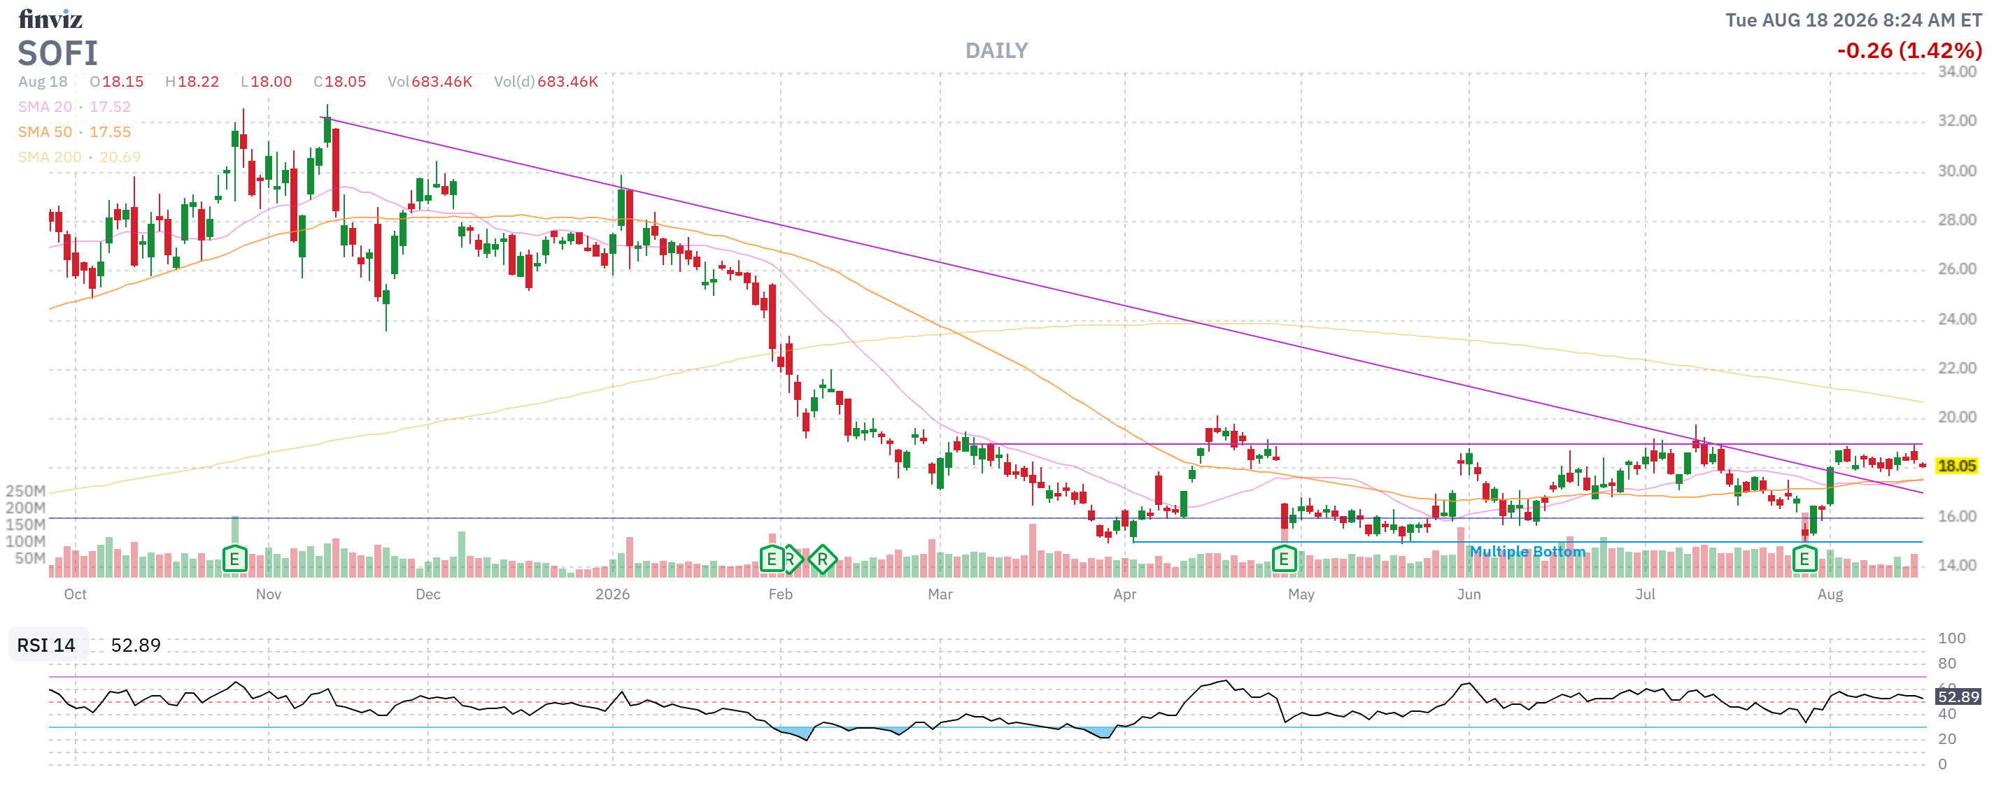Click the 100M volume axis label
This screenshot has width=2001, height=786.
click(x=25, y=541)
